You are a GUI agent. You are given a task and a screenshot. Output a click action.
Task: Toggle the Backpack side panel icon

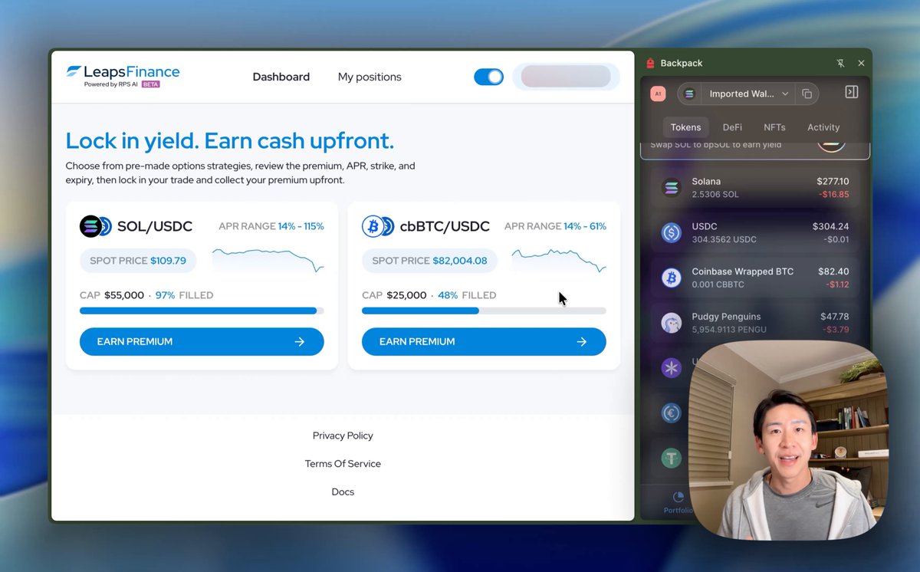point(851,92)
